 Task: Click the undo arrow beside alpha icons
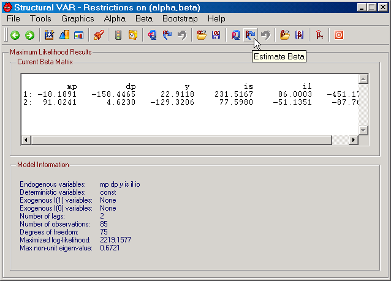point(182,35)
